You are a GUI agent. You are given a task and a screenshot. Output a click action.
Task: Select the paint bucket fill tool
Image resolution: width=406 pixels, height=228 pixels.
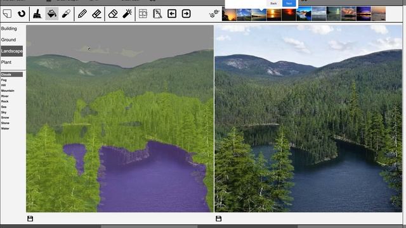coord(52,14)
